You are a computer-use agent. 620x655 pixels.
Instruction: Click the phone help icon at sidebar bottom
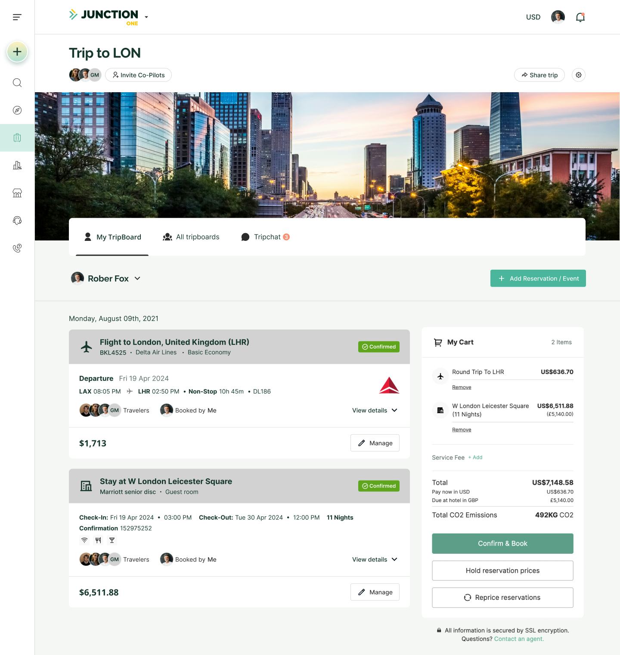(x=17, y=248)
